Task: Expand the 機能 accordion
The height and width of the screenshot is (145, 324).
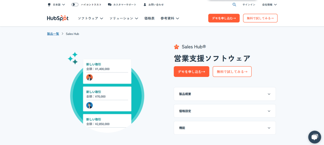Action: (225, 128)
